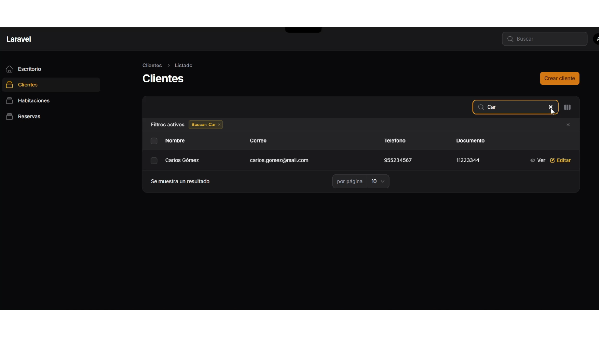Open the per-page dropdown showing 10
Image resolution: width=599 pixels, height=337 pixels.
click(378, 181)
